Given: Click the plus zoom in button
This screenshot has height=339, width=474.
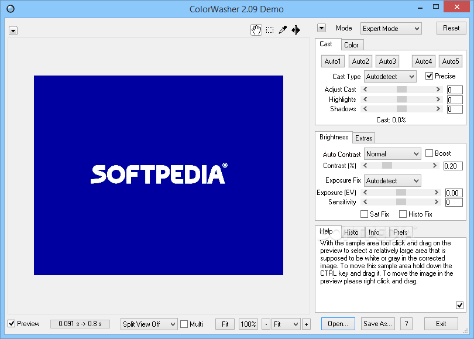Looking at the screenshot, I should pos(306,324).
